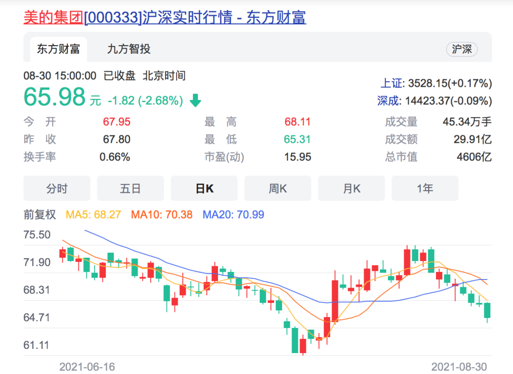Open the 分时 intraday chart tab
The width and height of the screenshot is (513, 374).
57,188
